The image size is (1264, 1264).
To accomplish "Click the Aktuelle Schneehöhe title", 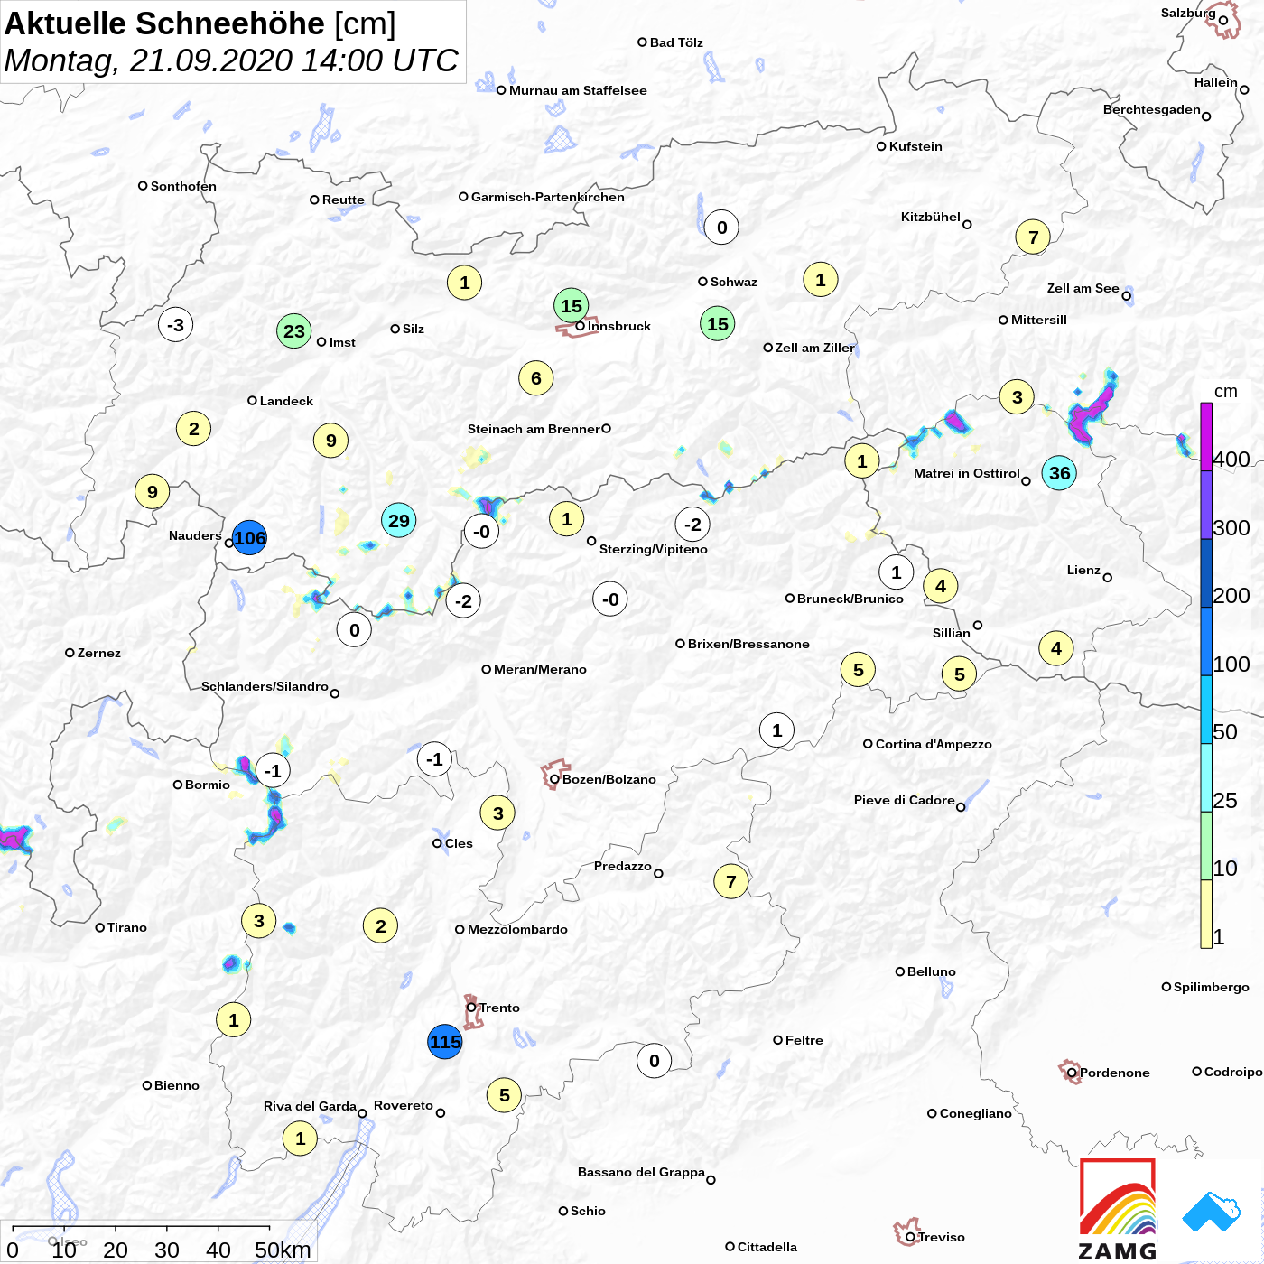I will pos(164,23).
